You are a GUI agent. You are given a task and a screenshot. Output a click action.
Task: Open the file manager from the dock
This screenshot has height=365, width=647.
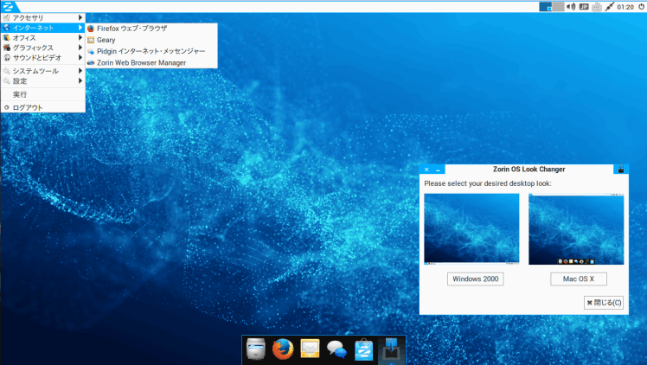[256, 349]
